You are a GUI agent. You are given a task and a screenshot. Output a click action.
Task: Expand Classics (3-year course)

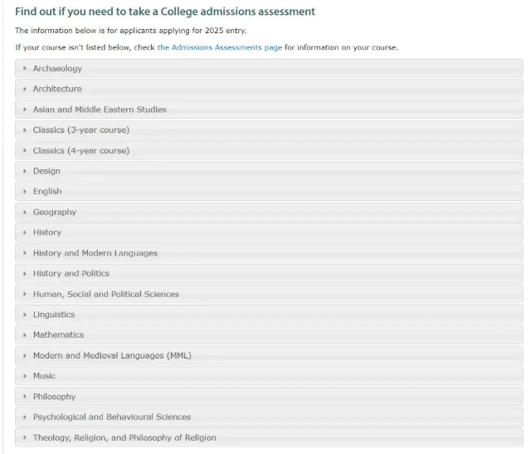(x=269, y=130)
